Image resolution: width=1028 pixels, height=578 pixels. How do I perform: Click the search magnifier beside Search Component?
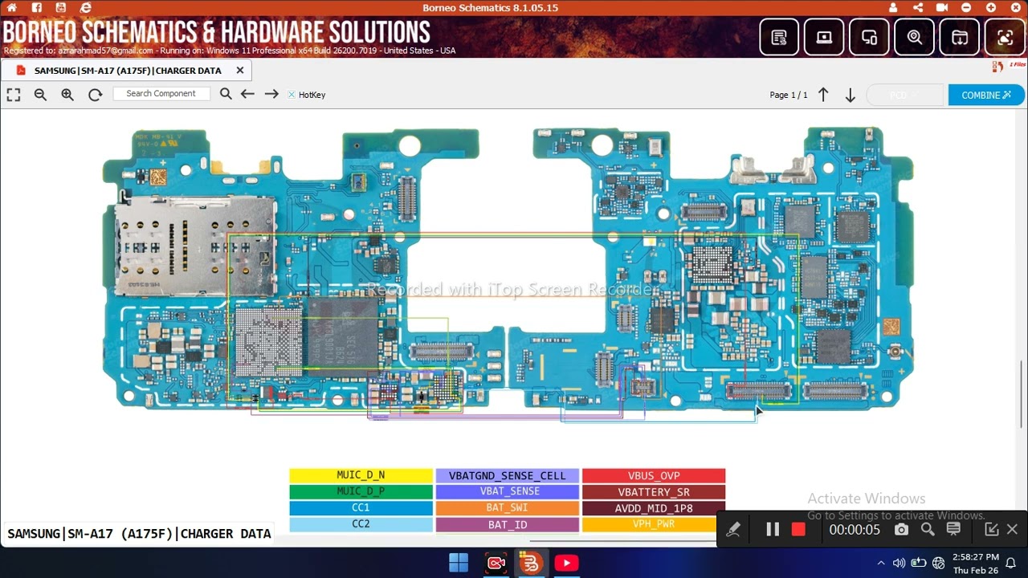(x=226, y=94)
